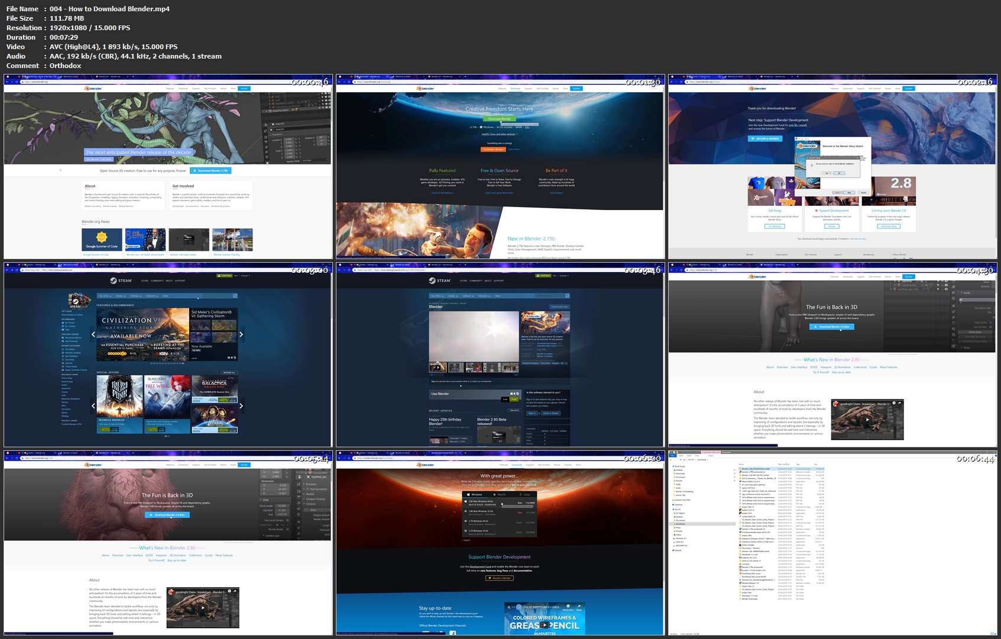Click Download nav tab in 00:01:30 frame

516,88
